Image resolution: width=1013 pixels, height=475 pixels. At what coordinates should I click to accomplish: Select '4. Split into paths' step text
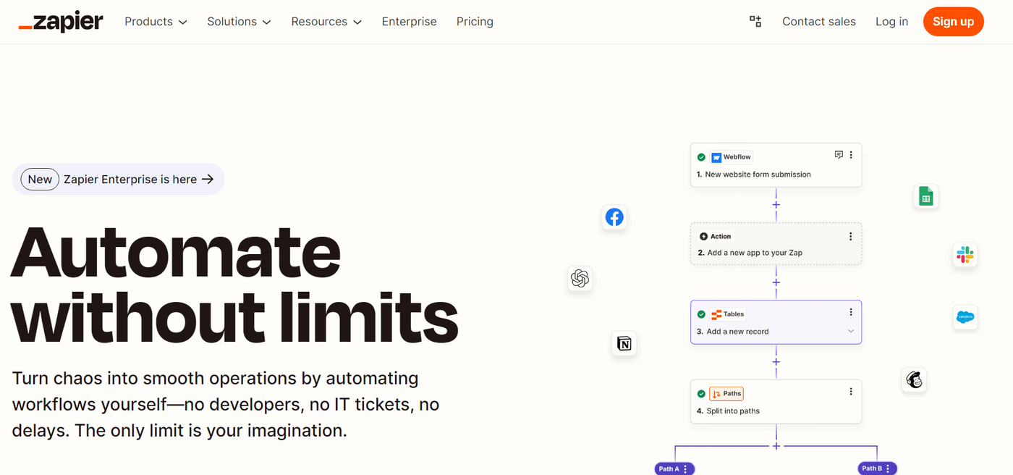728,411
